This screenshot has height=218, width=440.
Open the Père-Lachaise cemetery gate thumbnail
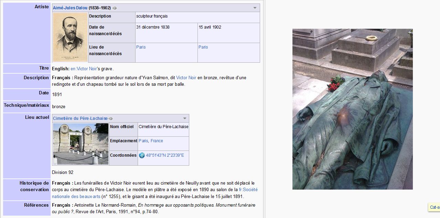coord(81,144)
